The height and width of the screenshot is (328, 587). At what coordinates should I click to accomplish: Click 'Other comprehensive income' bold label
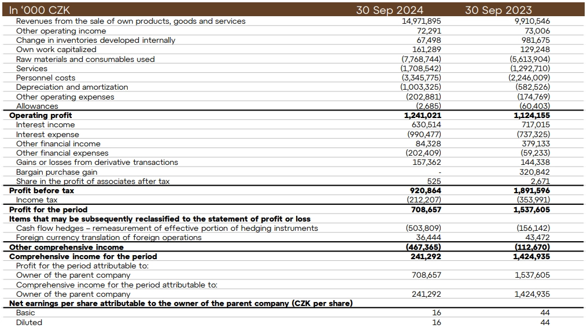pos(67,248)
